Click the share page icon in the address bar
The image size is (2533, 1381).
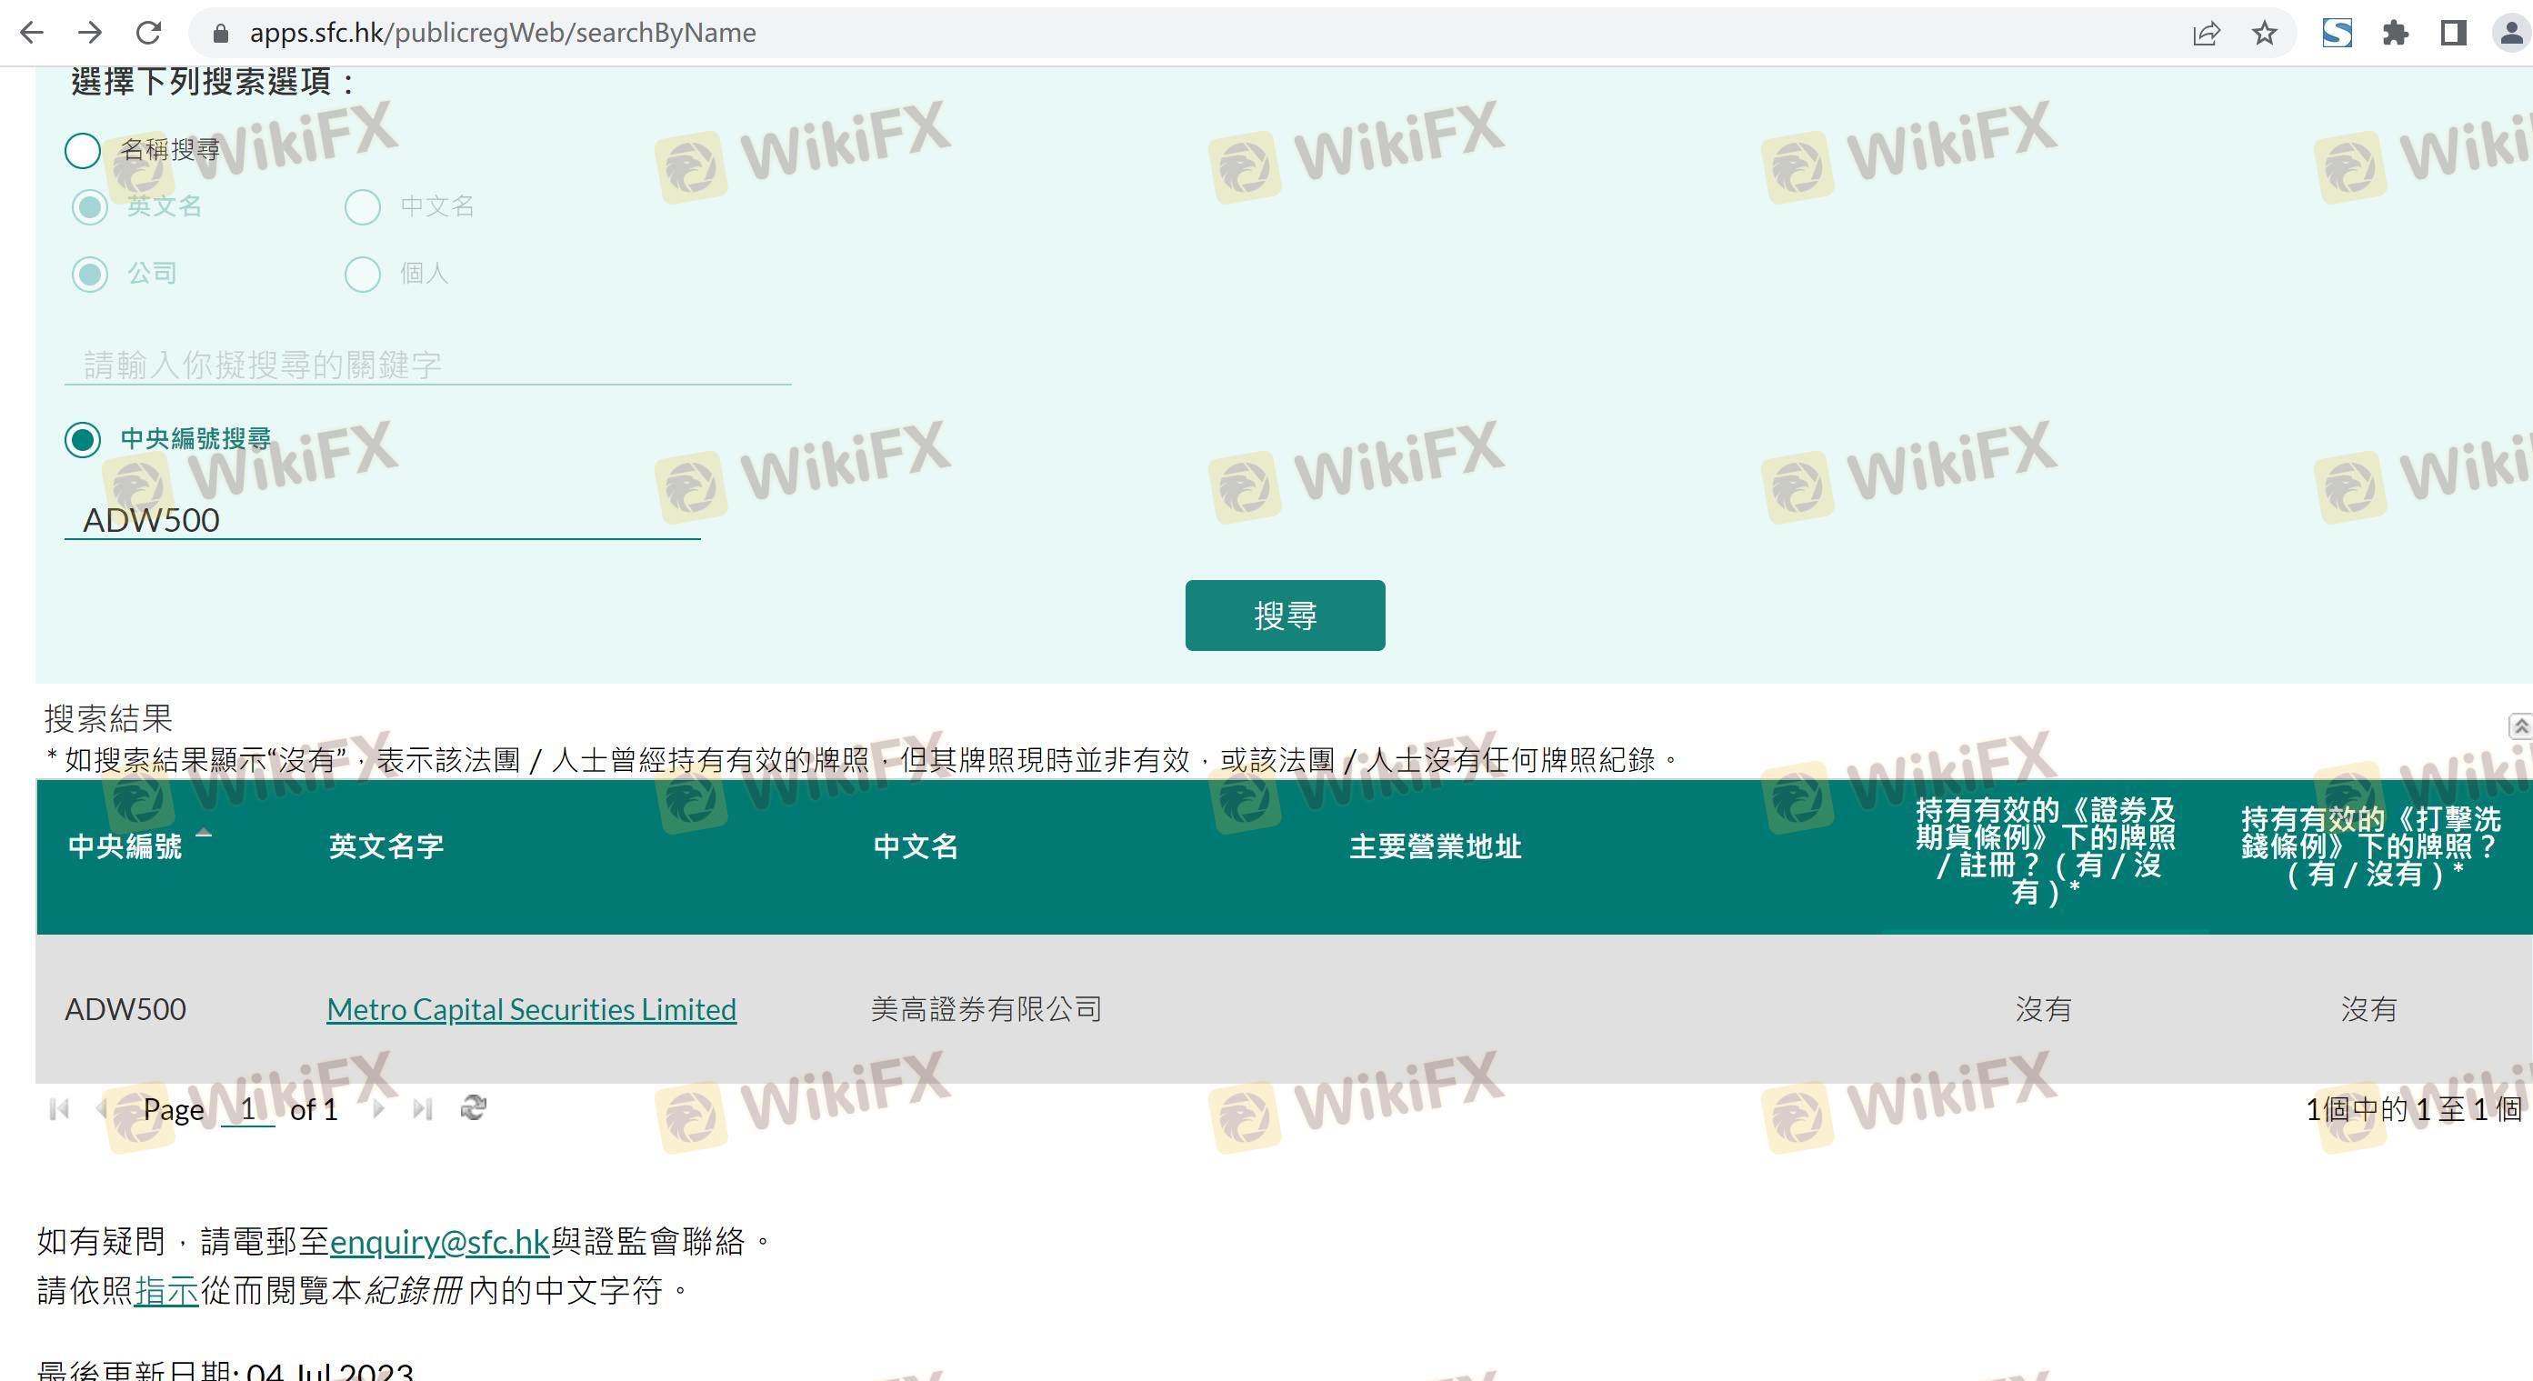click(x=2206, y=34)
